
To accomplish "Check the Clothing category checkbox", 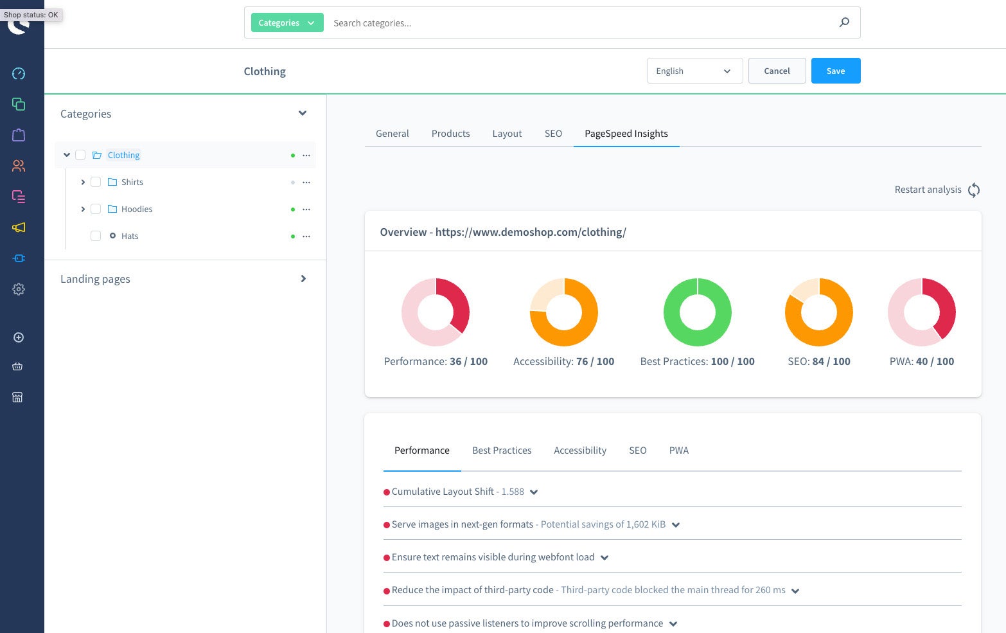I will [x=80, y=155].
